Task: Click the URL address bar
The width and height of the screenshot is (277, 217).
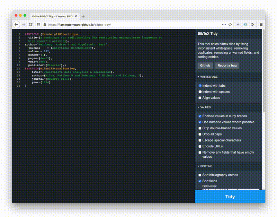Action: (x=131, y=25)
